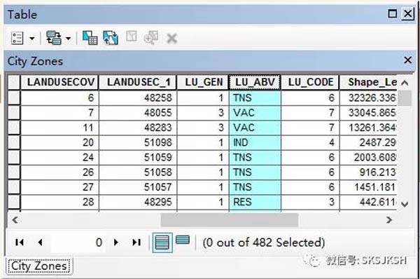Toggle Show selected records view
The width and height of the screenshot is (420, 279).
pos(183,240)
